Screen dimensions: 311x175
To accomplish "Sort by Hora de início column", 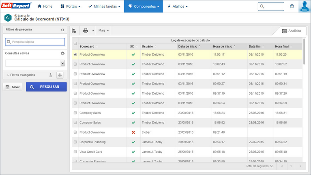I will [224, 46].
